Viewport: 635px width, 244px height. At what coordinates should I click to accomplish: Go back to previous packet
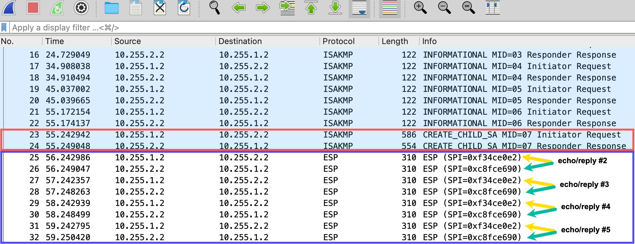click(x=239, y=8)
